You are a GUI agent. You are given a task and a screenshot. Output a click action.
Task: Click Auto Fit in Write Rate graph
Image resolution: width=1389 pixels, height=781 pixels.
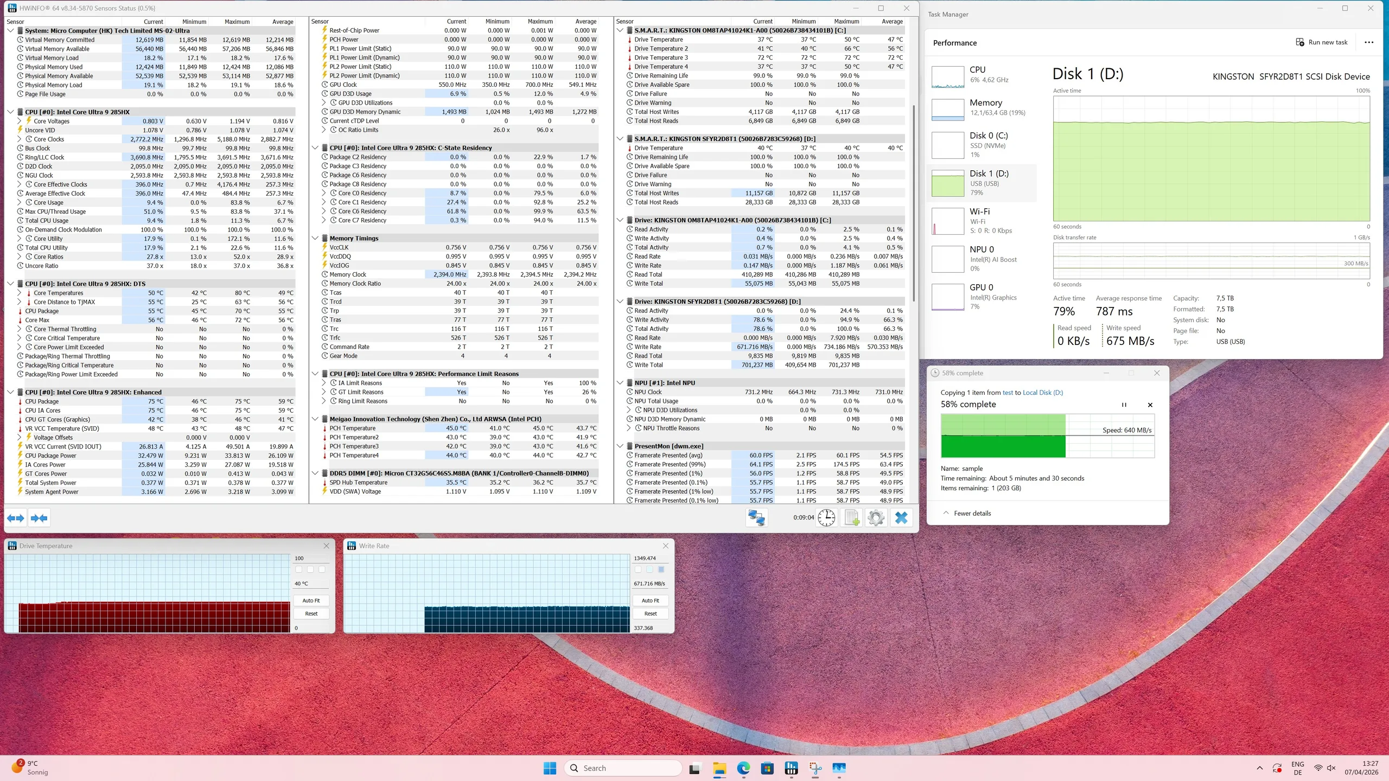coord(650,600)
